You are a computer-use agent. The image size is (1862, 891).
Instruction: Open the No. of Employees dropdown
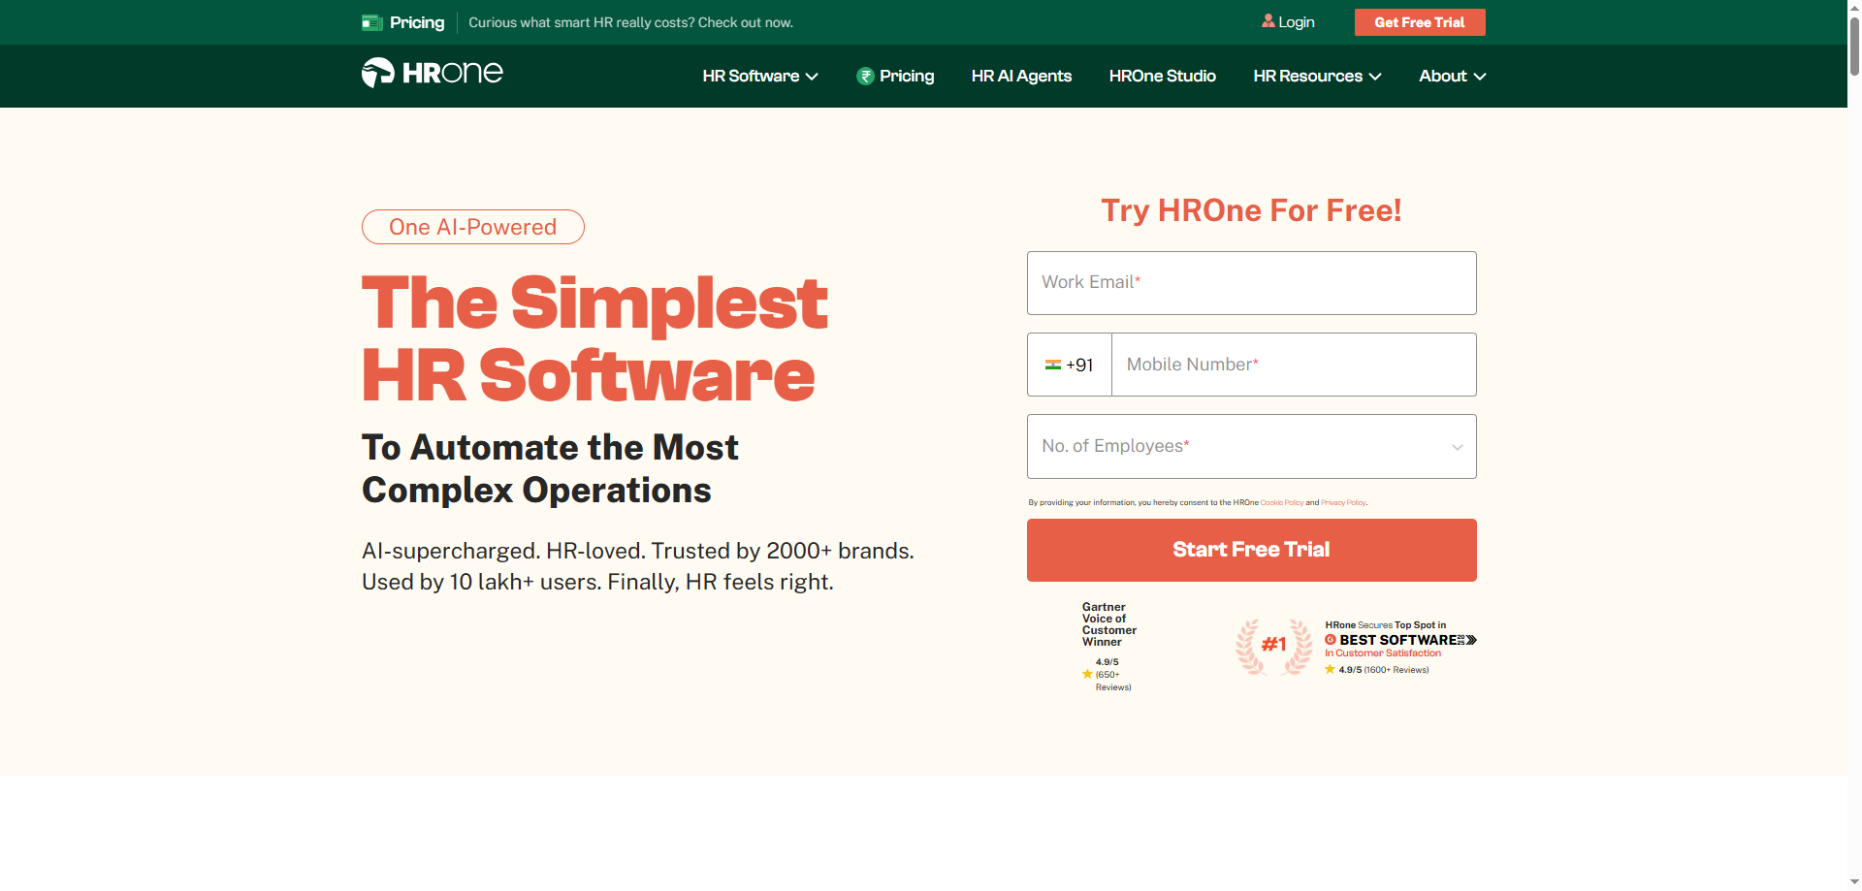pos(1251,447)
